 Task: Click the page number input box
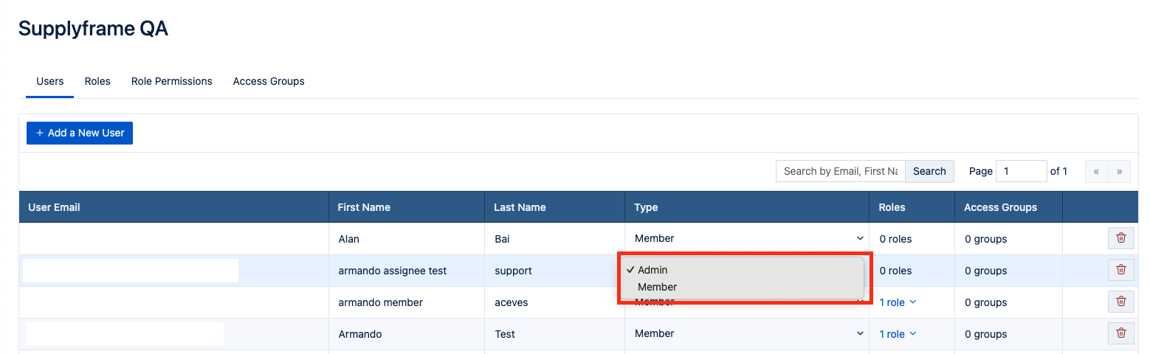click(x=1021, y=171)
